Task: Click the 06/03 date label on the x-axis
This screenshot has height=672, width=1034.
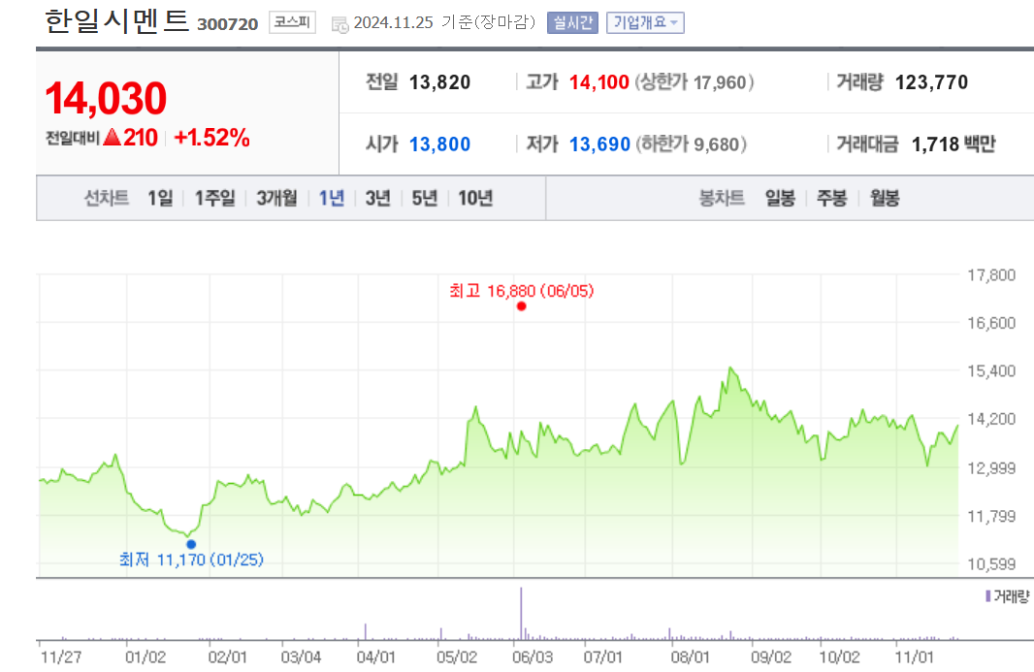Action: tap(533, 657)
